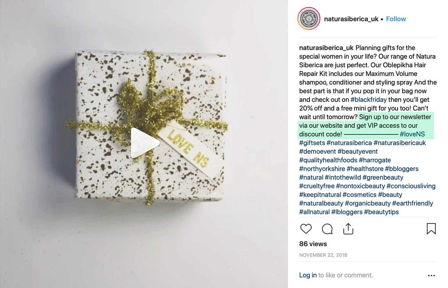Open the three-dot more options menu
The image size is (448, 288).
click(431, 275)
